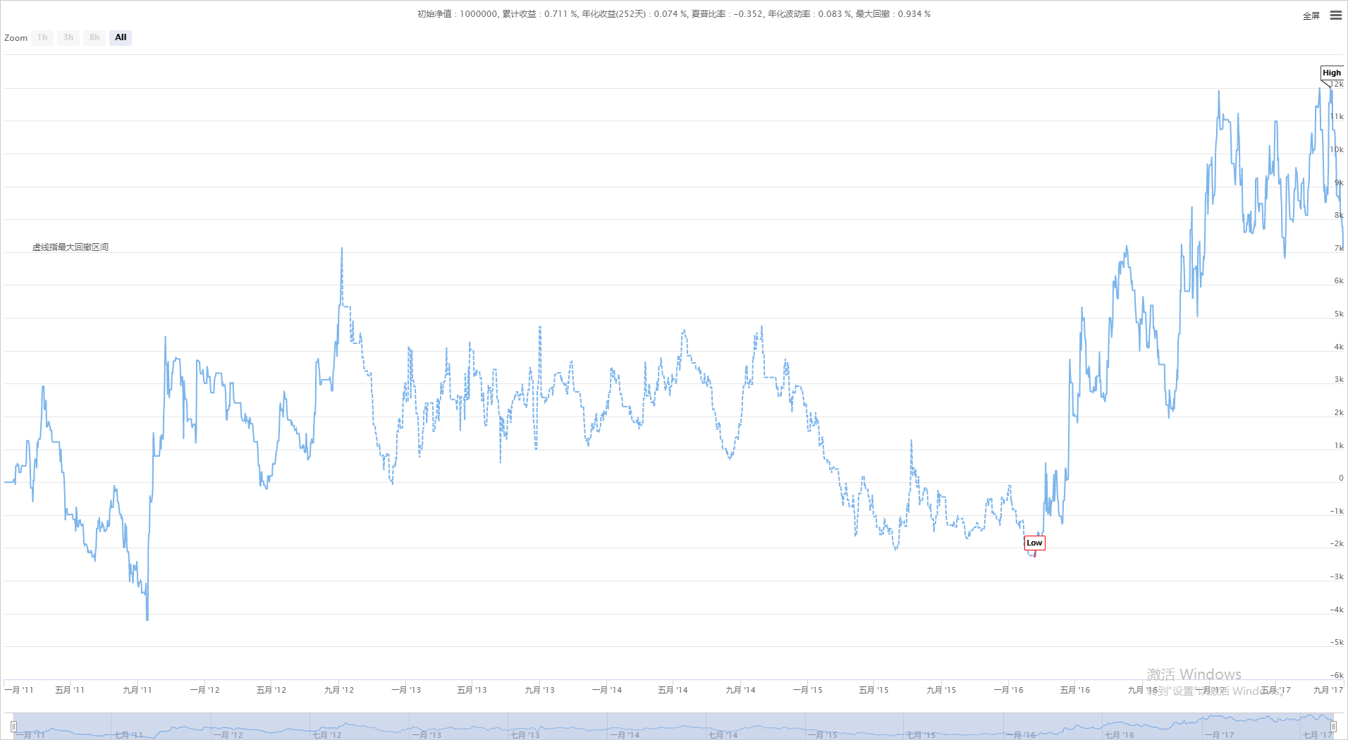Click the 累计收益 : 0.711 % statistic
Image resolution: width=1348 pixels, height=740 pixels.
click(x=540, y=14)
